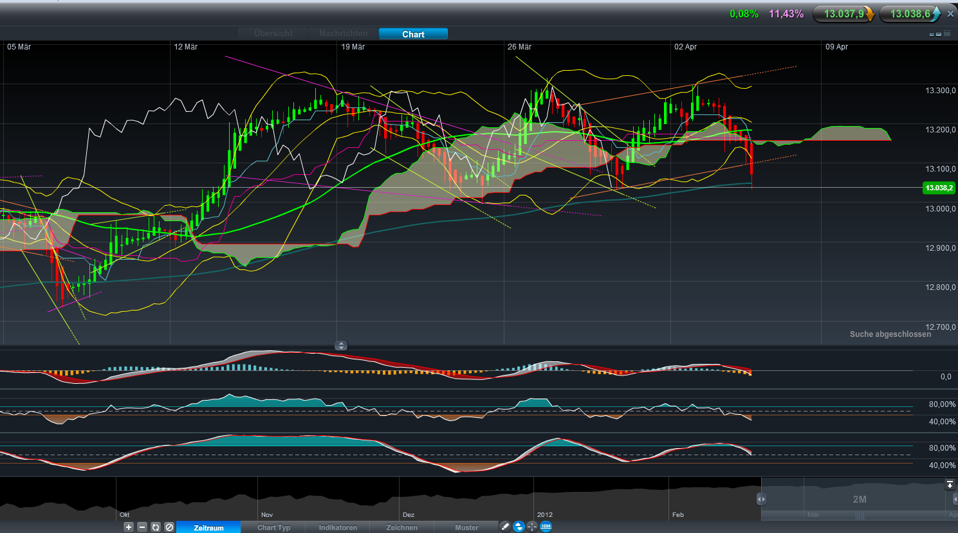Open the Übersicht tab
The width and height of the screenshot is (958, 533).
point(273,33)
